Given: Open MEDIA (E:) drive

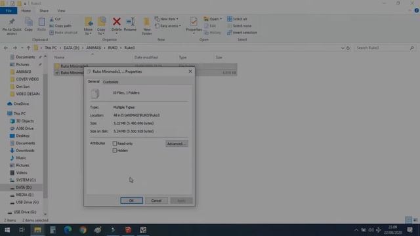Looking at the screenshot, I should coord(22,195).
